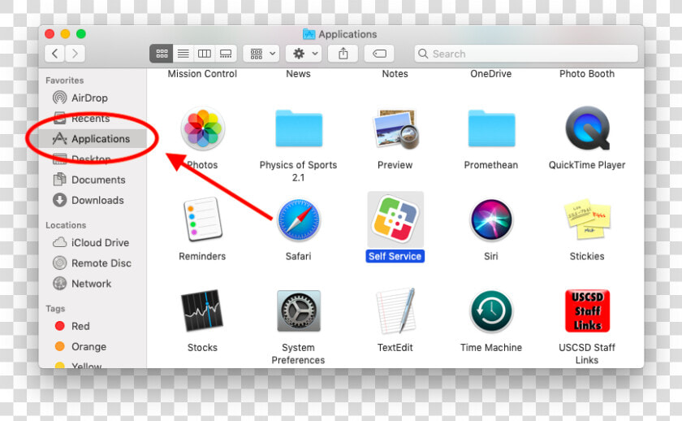This screenshot has height=421, width=682.
Task: Open the Photos app icon
Action: tap(202, 129)
